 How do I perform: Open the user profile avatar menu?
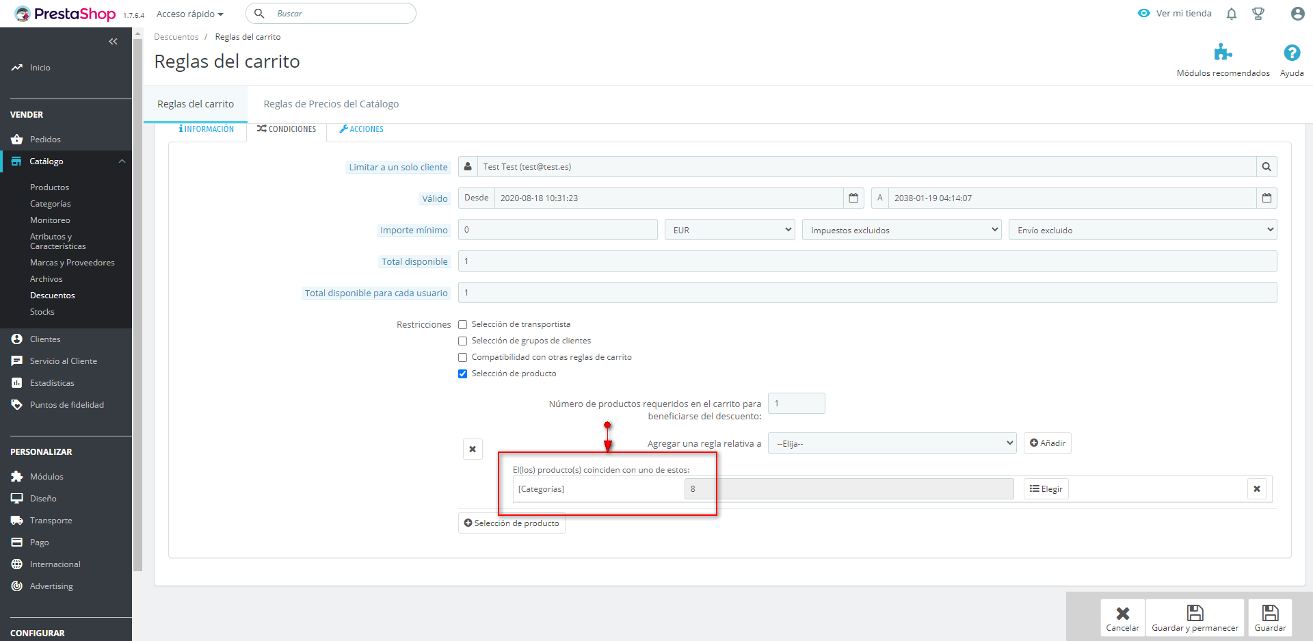[x=1297, y=14]
